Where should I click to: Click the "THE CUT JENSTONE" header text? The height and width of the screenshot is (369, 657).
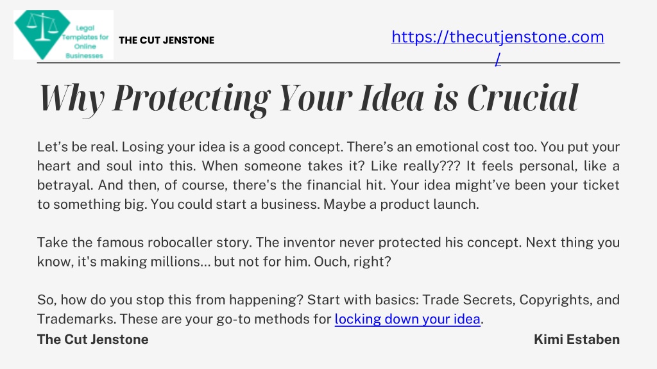(166, 40)
